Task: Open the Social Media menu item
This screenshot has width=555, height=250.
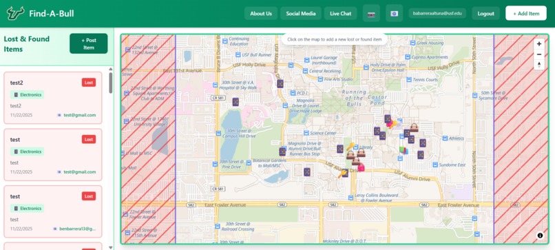Action: [x=301, y=14]
